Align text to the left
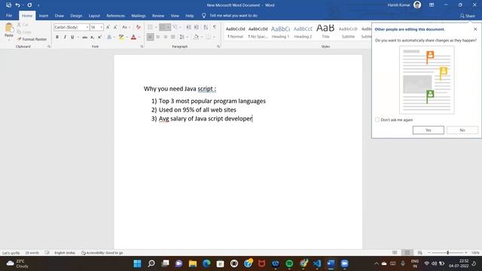482x271 pixels. pos(150,37)
